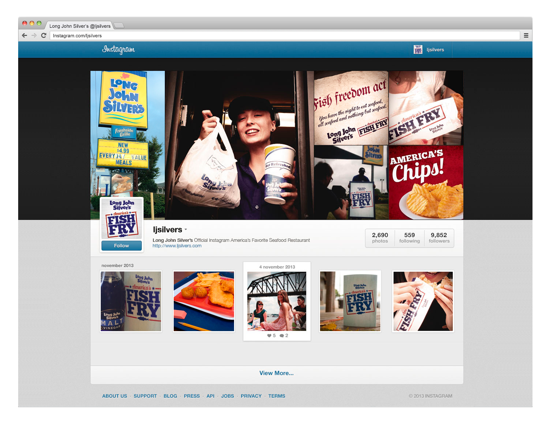Open the Fish Fry bag banner photo
551x428 pixels.
tap(426, 108)
